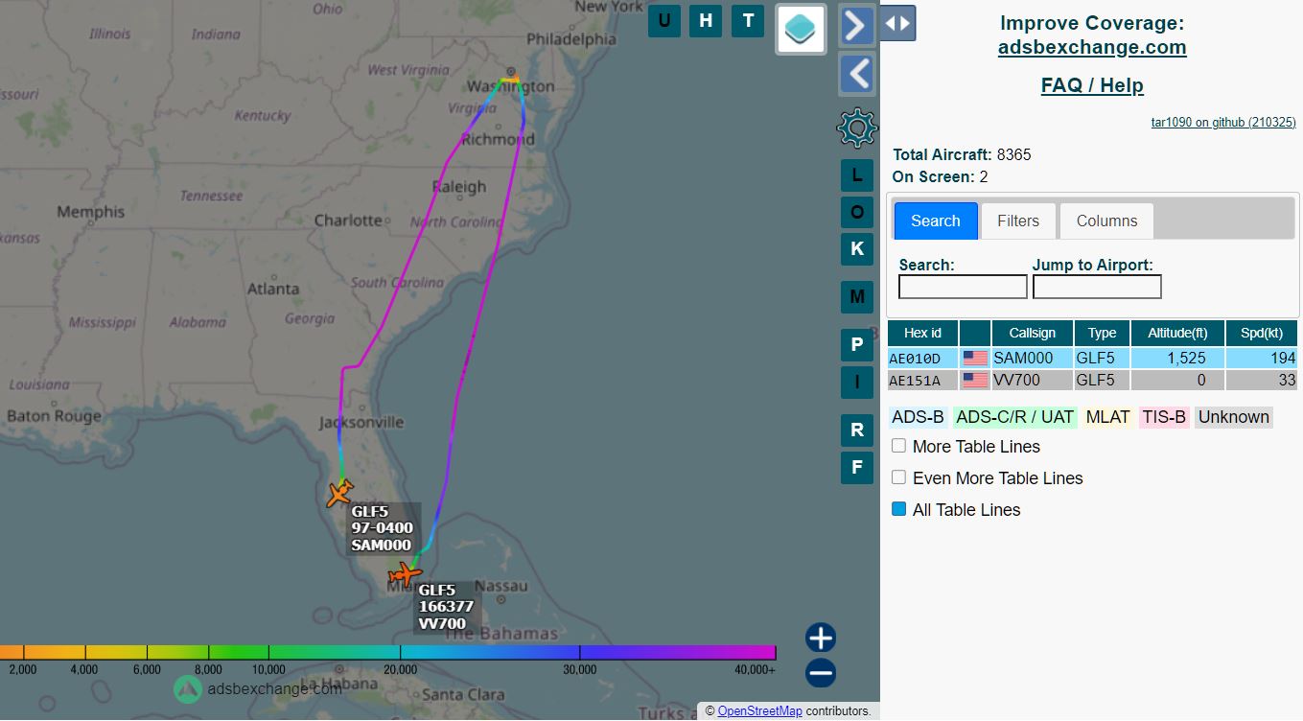The width and height of the screenshot is (1303, 721).
Task: Click the 194 speed cell
Action: (1261, 359)
